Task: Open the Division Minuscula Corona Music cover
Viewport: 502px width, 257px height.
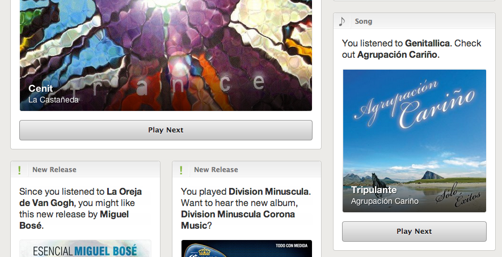Action: (247, 249)
